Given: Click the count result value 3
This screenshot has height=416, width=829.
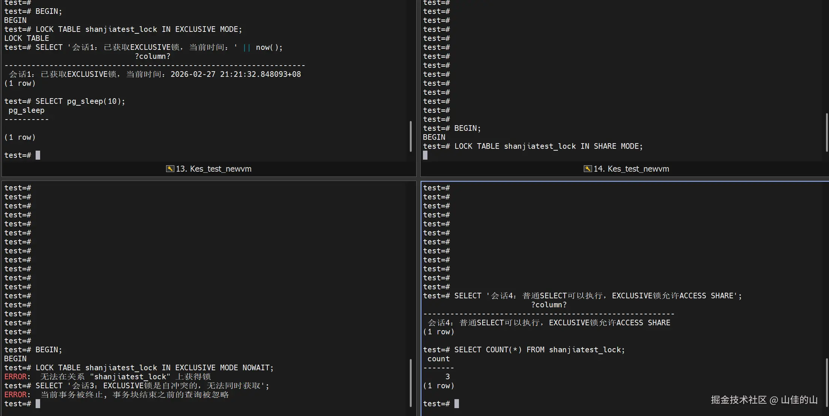Looking at the screenshot, I should [447, 377].
